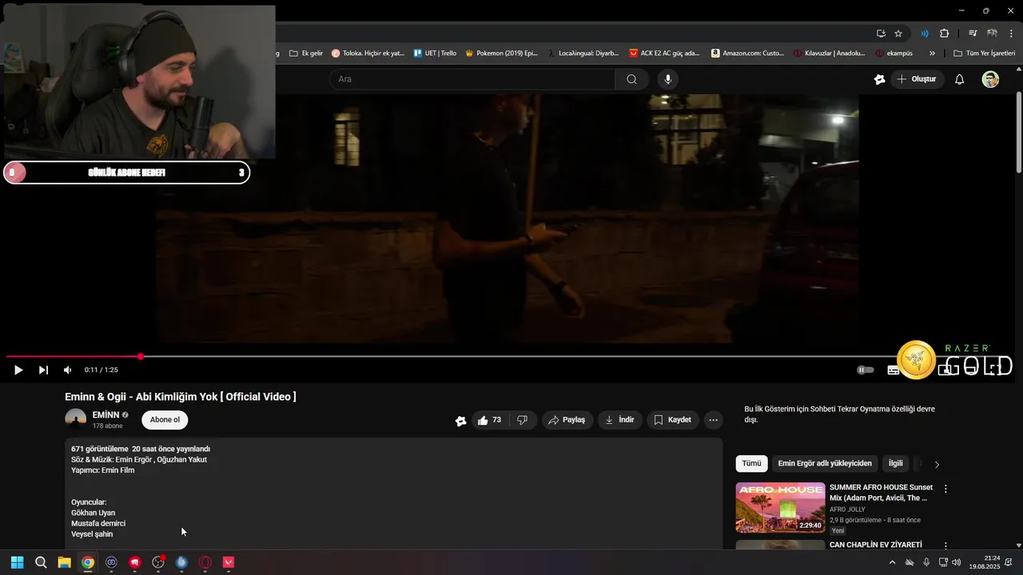Open 'Pokemon (2019) Epi...' bookmark

click(501, 54)
